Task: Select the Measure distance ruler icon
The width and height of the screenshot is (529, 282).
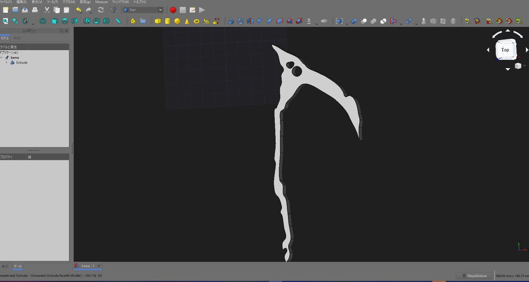Action: click(x=119, y=21)
